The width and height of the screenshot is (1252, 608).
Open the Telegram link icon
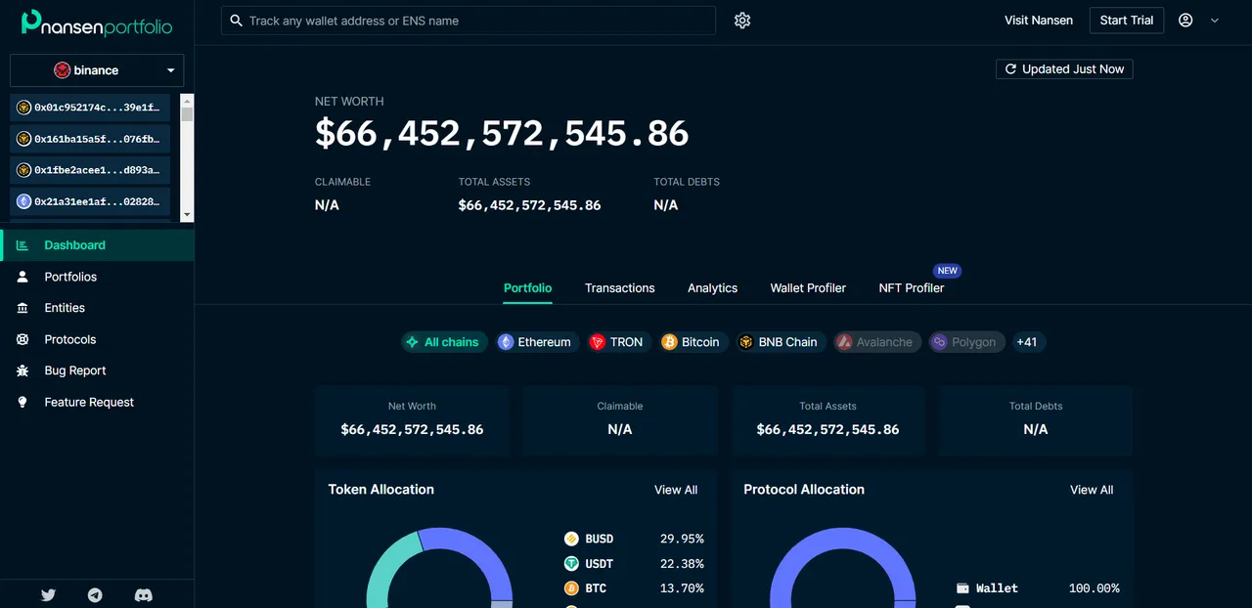point(95,594)
